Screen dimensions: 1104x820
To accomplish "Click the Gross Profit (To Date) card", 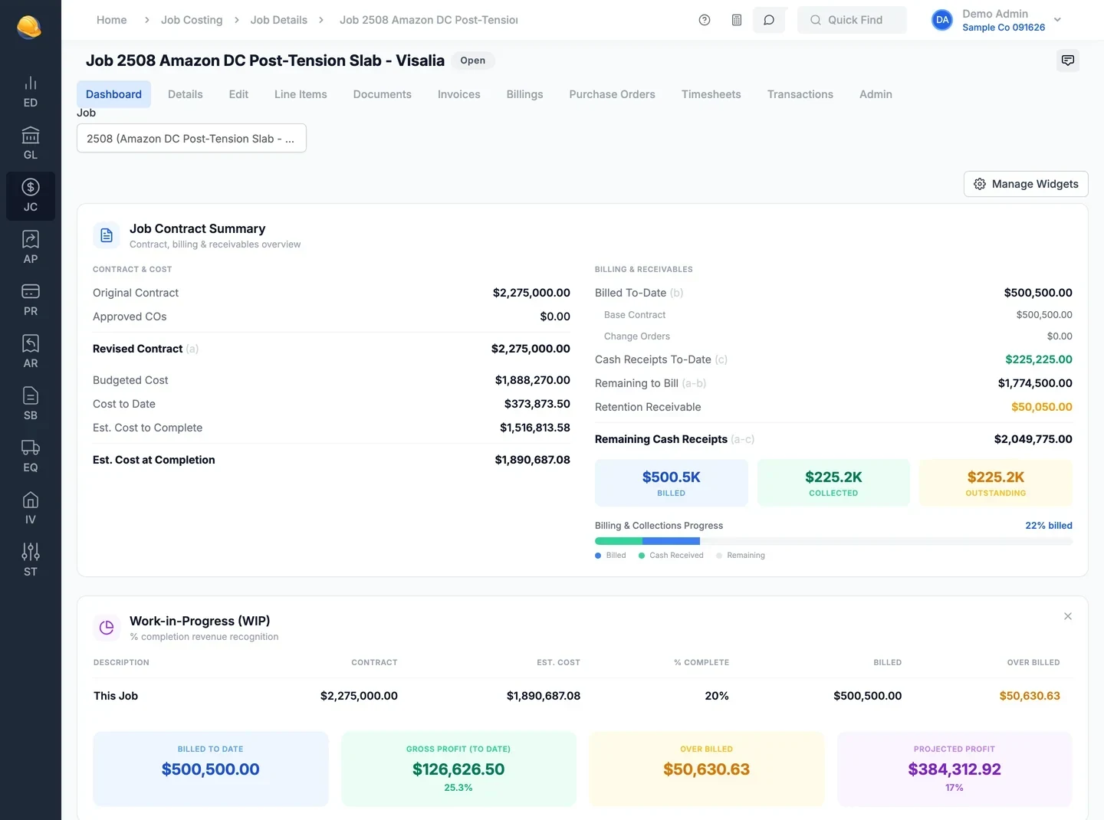I will point(458,769).
